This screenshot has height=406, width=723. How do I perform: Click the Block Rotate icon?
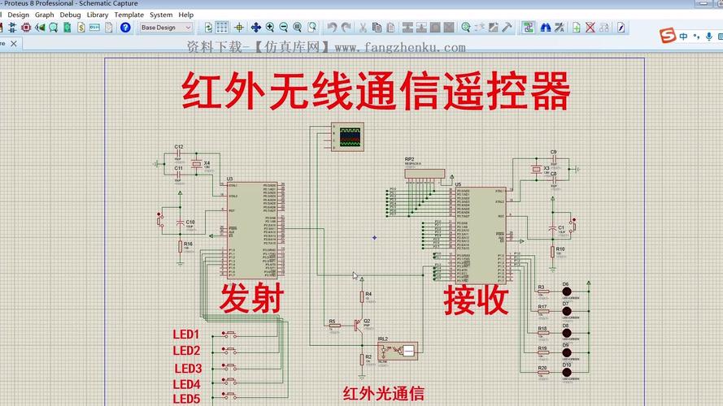click(x=435, y=28)
